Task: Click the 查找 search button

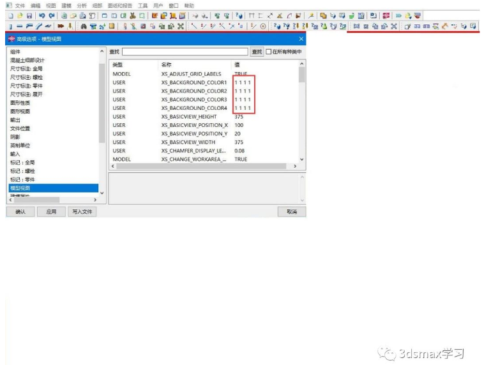Action: pos(257,52)
